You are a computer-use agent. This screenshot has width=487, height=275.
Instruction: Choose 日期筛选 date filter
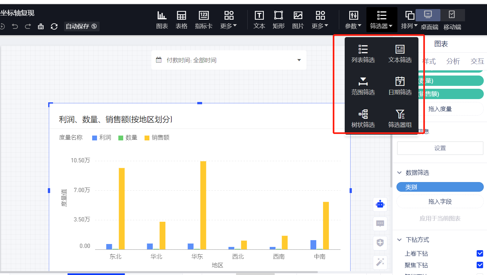point(400,86)
